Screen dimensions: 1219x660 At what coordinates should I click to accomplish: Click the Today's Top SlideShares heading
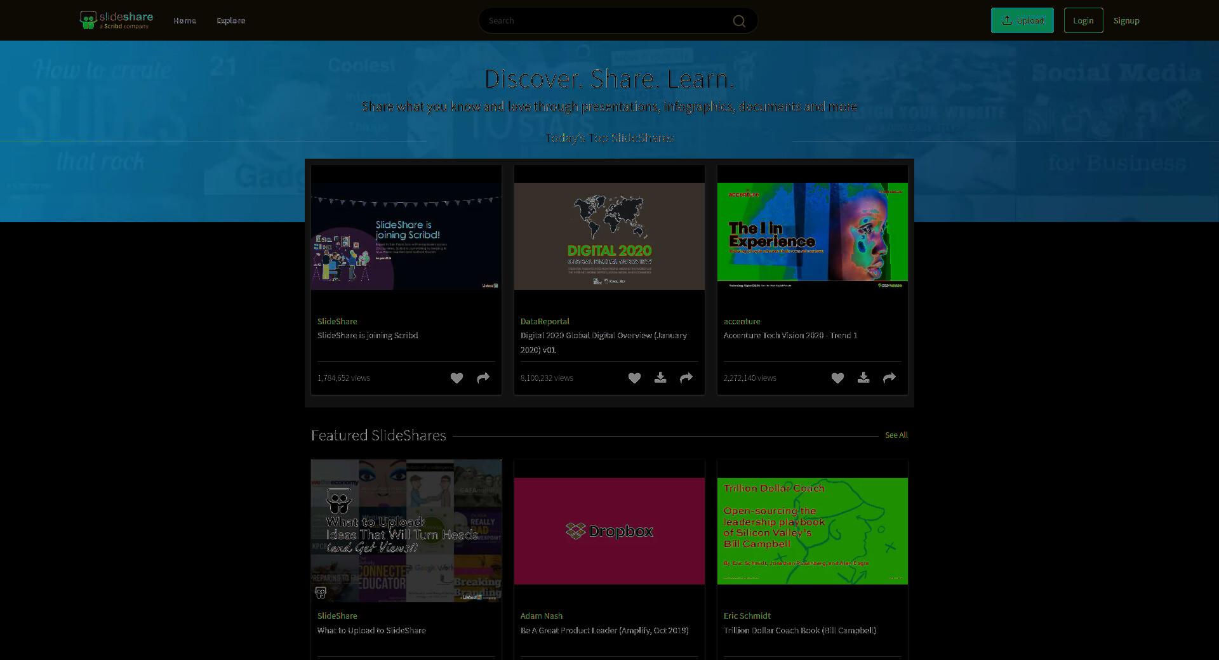tap(609, 138)
